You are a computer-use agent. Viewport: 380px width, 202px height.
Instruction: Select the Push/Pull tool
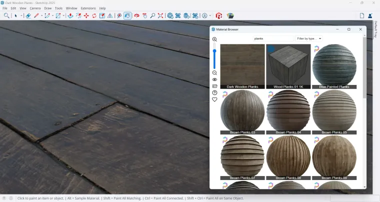tap(70, 15)
